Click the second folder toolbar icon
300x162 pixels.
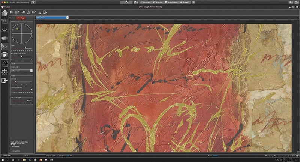pyautogui.click(x=17, y=12)
